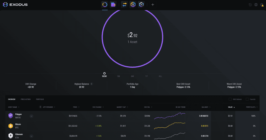Open the dollar-sign hexagon app icon
266x140 pixels.
[133, 5]
